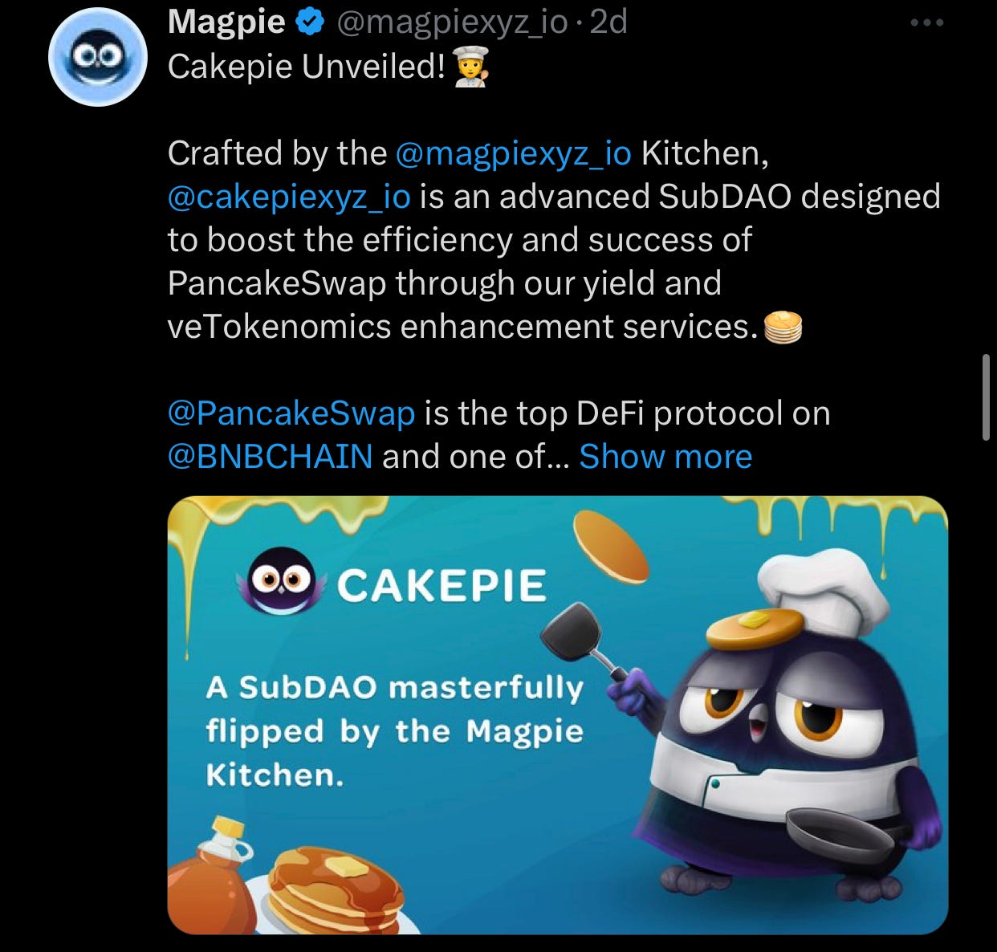Click the chef emoji after Cakepie Unveiled
The image size is (997, 952).
click(x=471, y=67)
